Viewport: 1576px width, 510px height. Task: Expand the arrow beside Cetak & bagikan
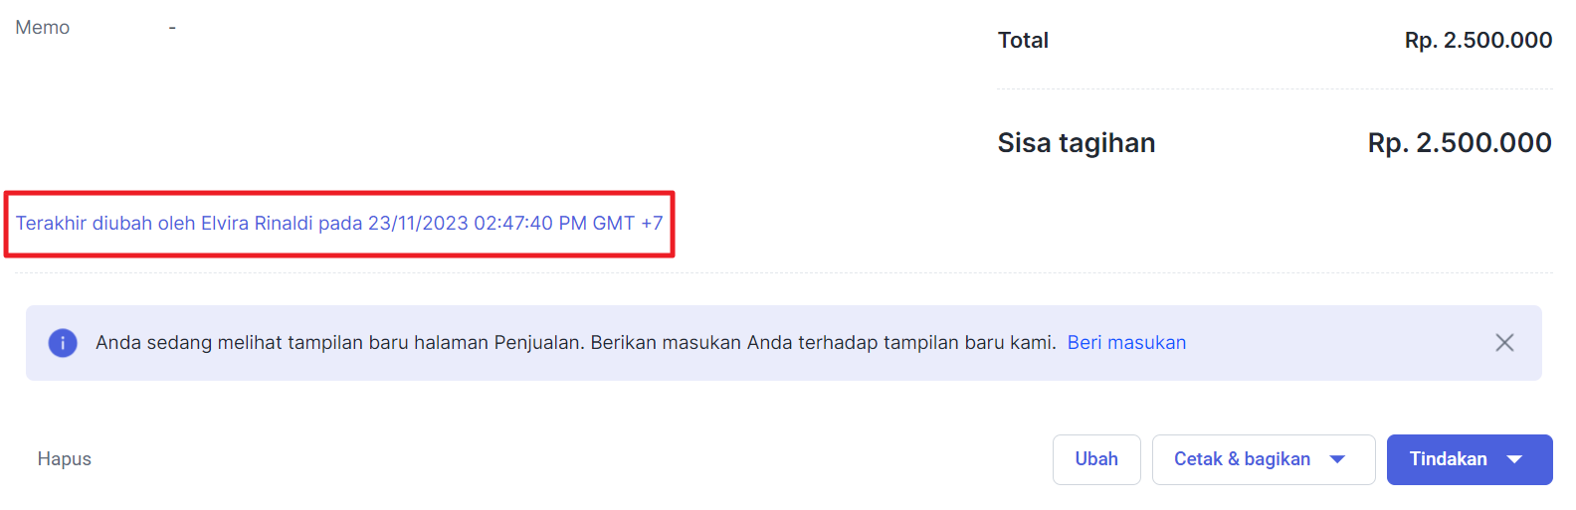click(x=1338, y=459)
